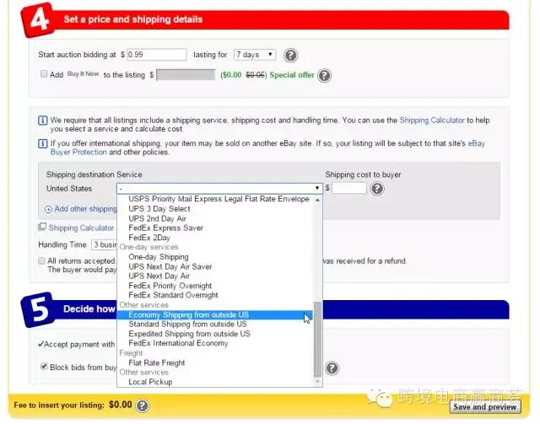This screenshot has height=424, width=540.
Task: Click the calculator icon beside Shipping Calculator link
Action: [42, 227]
